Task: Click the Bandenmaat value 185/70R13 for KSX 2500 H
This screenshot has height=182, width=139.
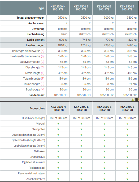Action: (60, 95)
